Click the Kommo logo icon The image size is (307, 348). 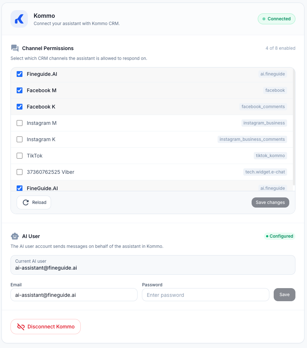(x=19, y=19)
